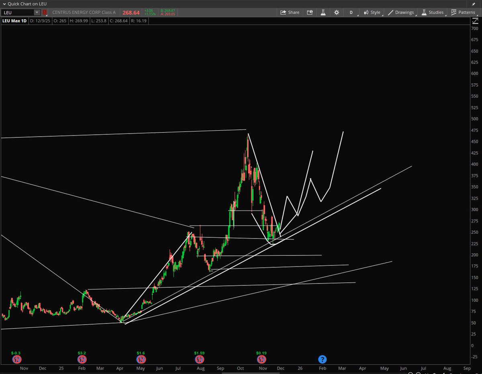Click the Share button
Viewport: 482px width, 374px height.
click(x=290, y=12)
